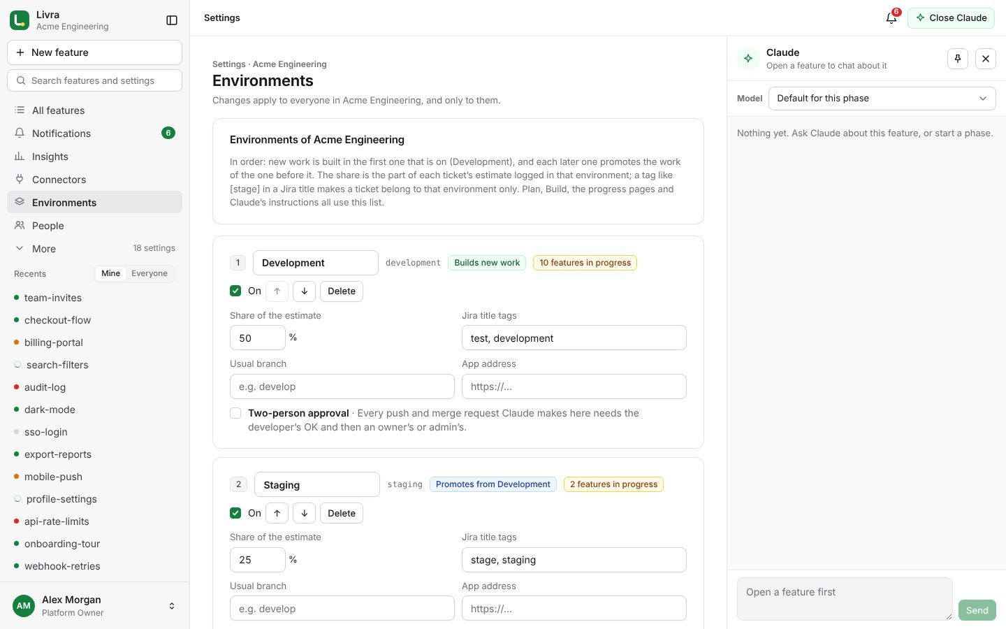Turn off the Development environment checkbox
This screenshot has height=629, width=1006.
[x=235, y=291]
